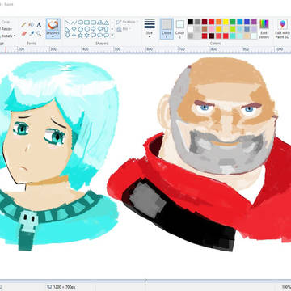Choose the Right triangle shape
The height and width of the screenshot is (291, 291).
click(68, 28)
